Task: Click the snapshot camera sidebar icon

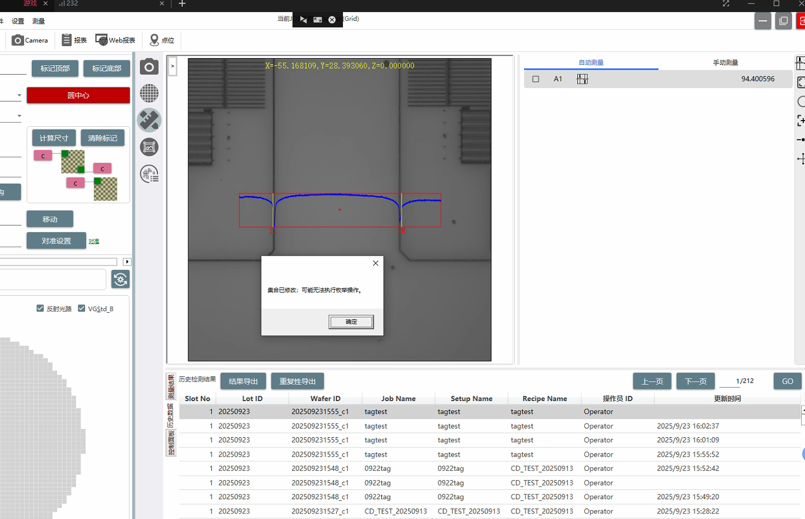Action: [149, 67]
